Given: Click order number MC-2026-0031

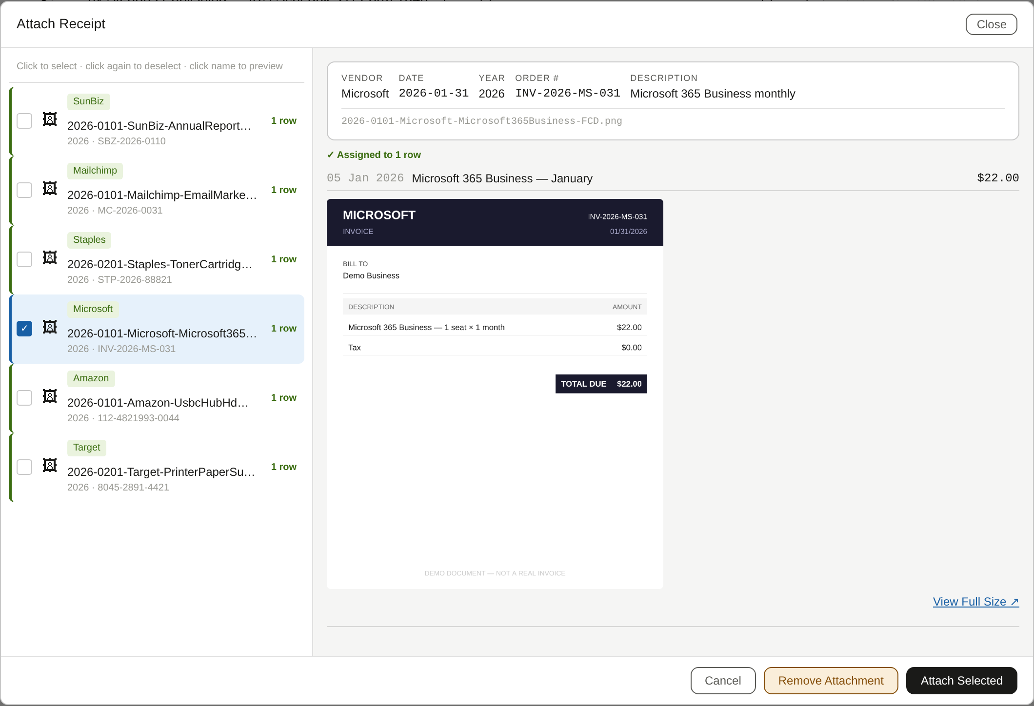Looking at the screenshot, I should pos(130,210).
